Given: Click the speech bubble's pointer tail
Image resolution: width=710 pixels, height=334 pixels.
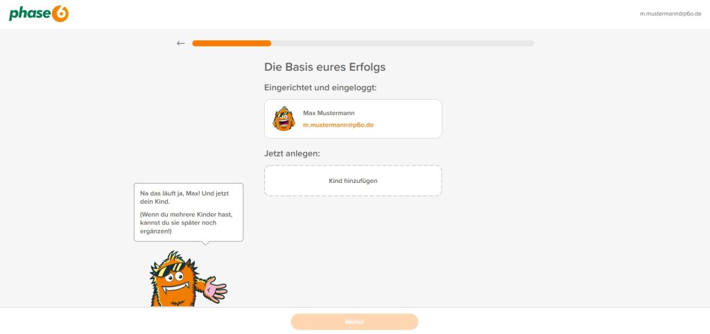Looking at the screenshot, I should tap(205, 243).
